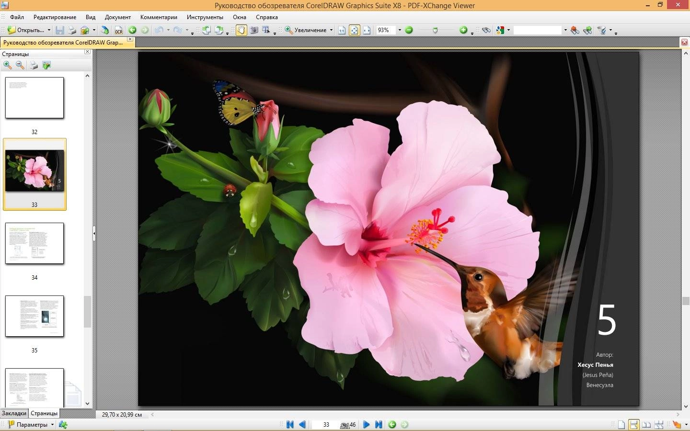The image size is (690, 431).
Task: Rotate page clockwise icon
Action: click(x=219, y=30)
